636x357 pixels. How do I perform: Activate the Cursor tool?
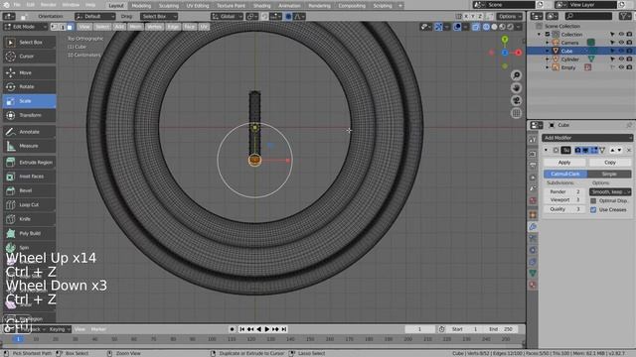(x=29, y=57)
